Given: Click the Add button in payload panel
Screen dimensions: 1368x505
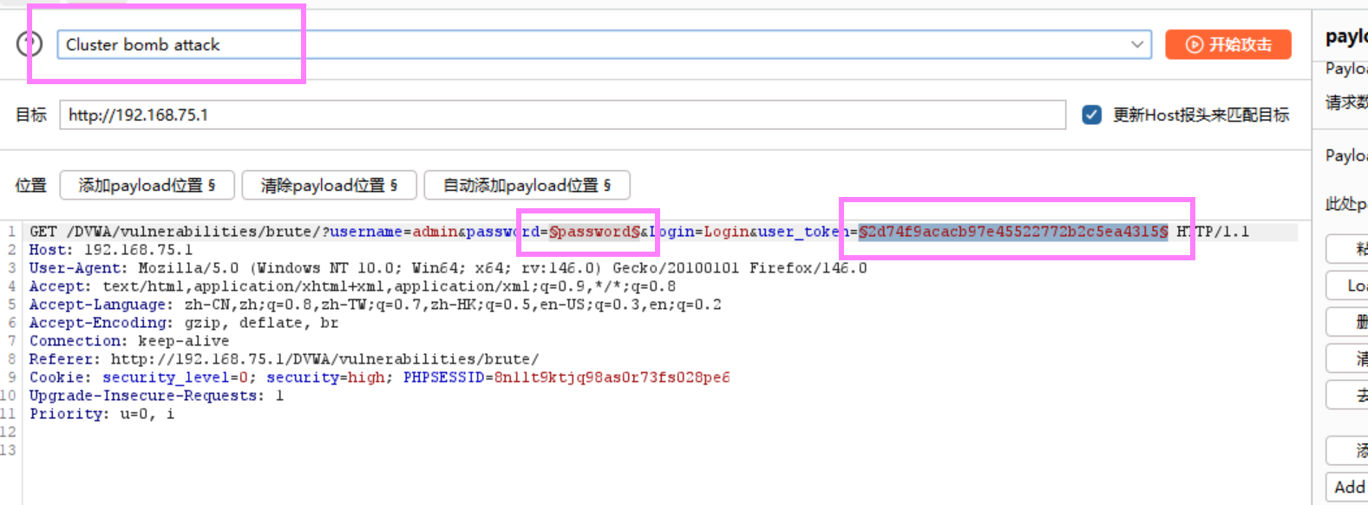Looking at the screenshot, I should pos(1348,487).
